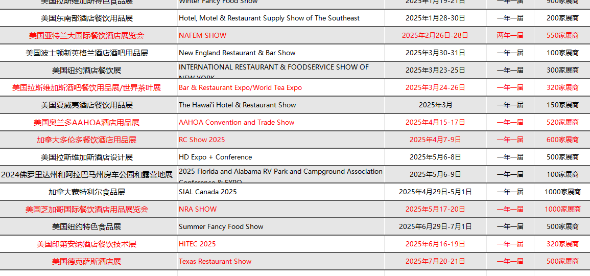
Task: Click the 1000家展商 cell in SIAL Canada row
Action: click(562, 192)
